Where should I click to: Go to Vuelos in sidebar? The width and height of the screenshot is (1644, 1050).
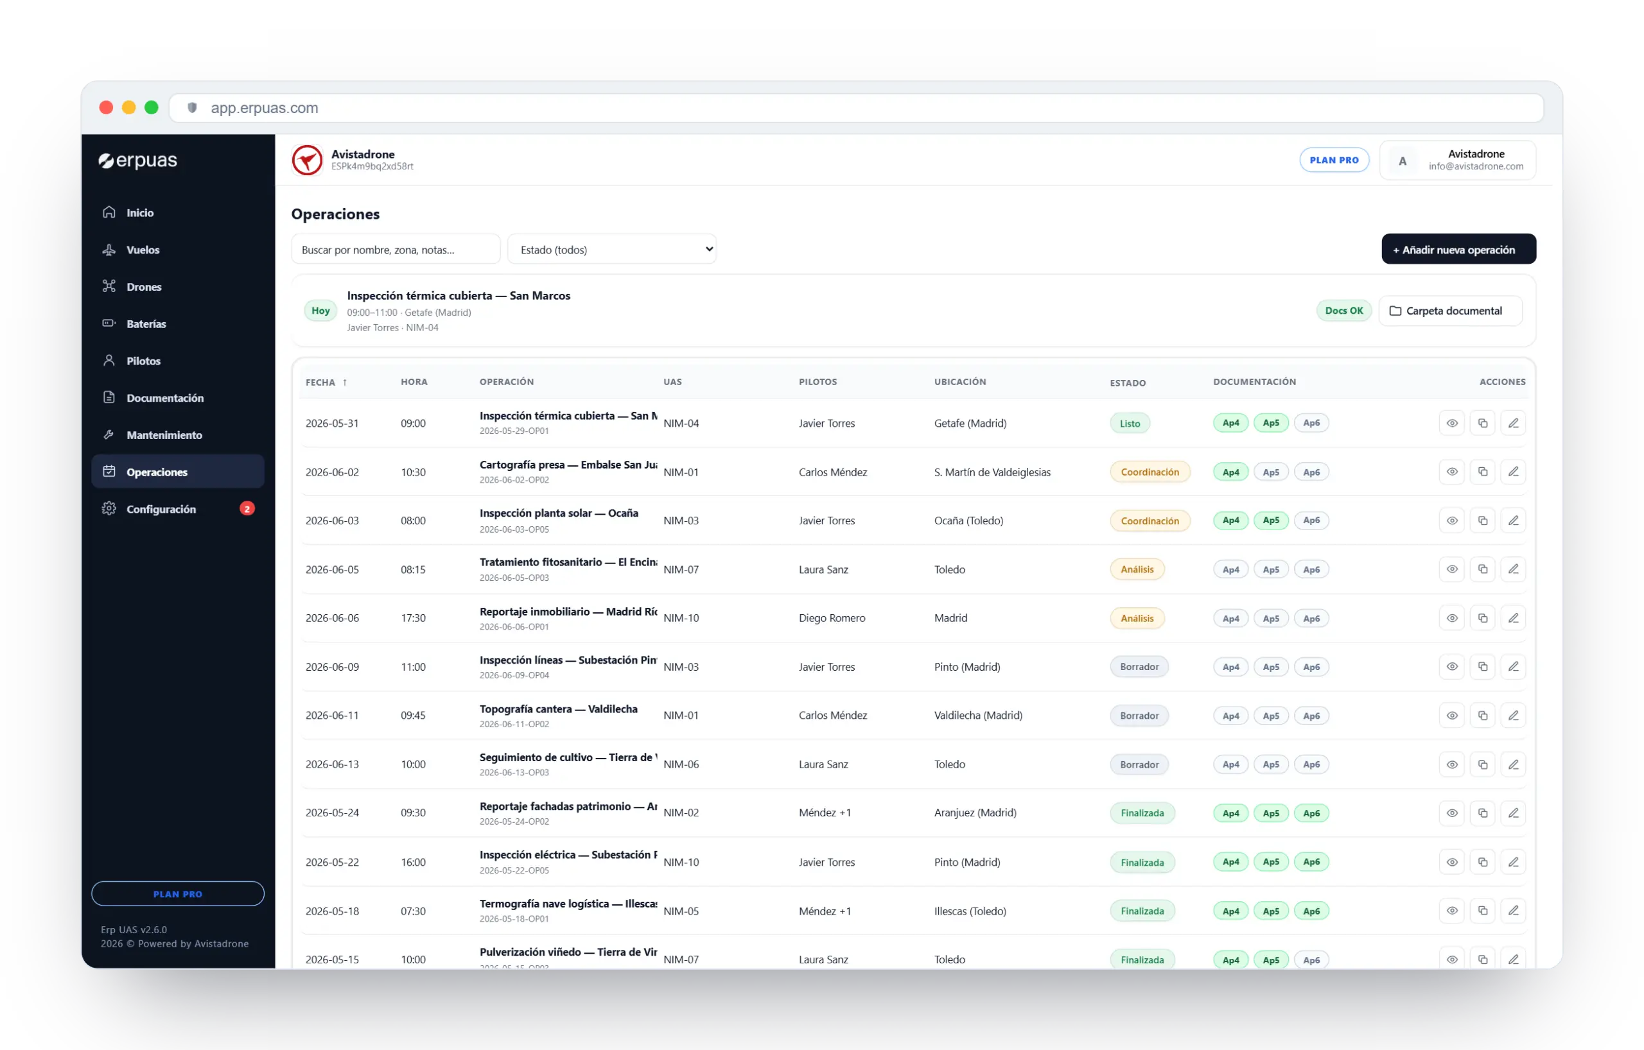tap(177, 250)
